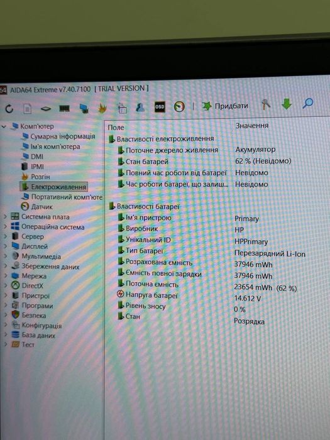The width and height of the screenshot is (330, 440).
Task: Select Програми in the tree
Action: (37, 305)
